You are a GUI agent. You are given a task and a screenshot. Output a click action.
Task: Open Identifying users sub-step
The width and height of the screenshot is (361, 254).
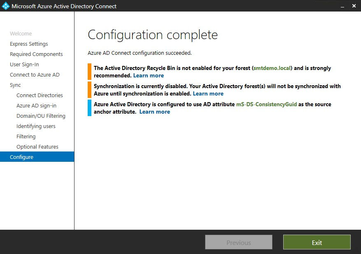(36, 126)
